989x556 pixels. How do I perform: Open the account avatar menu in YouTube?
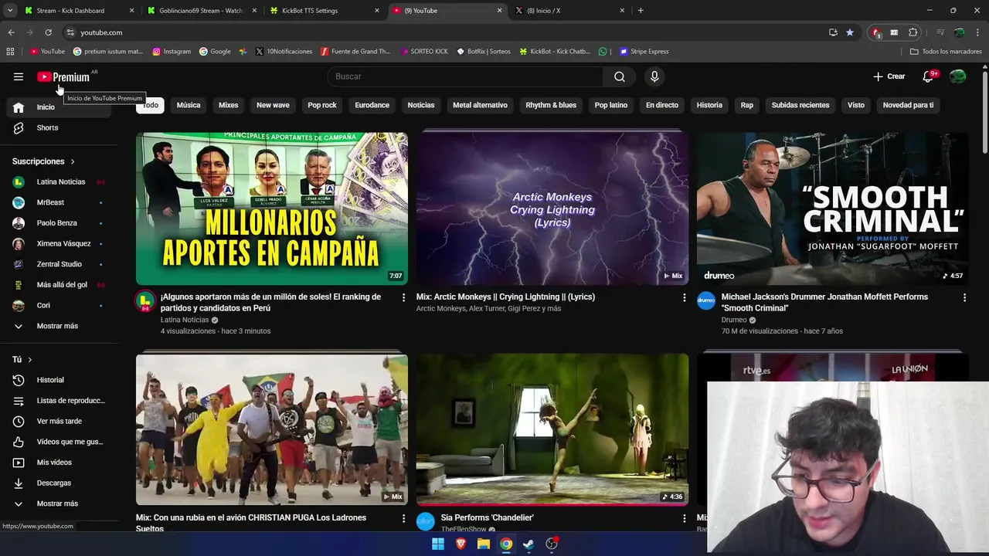point(957,76)
